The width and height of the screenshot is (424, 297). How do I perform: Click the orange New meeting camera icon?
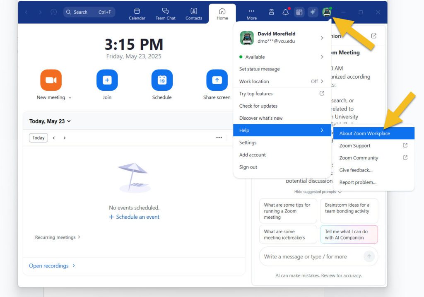click(51, 80)
